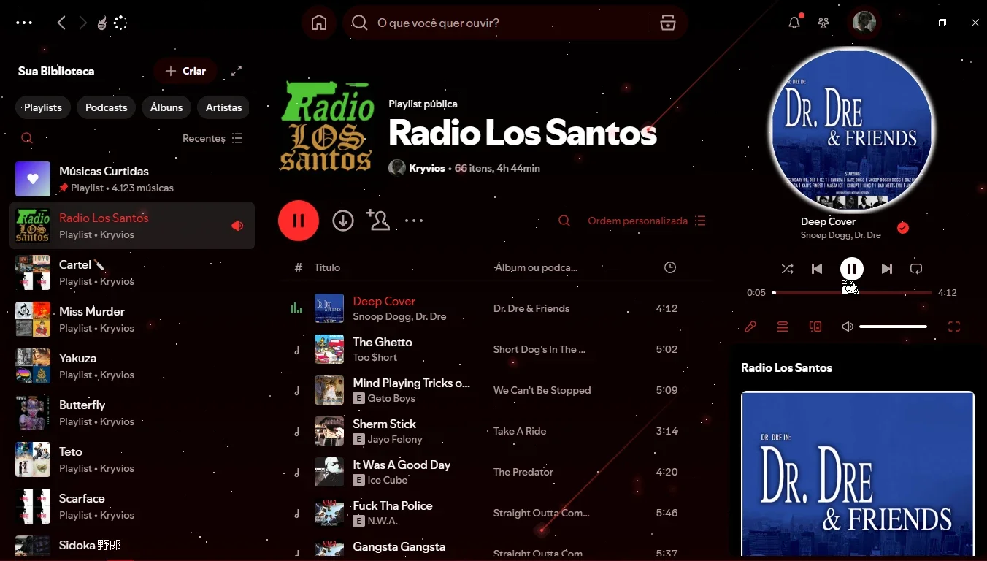
Task: Skip to the previous track
Action: click(817, 269)
